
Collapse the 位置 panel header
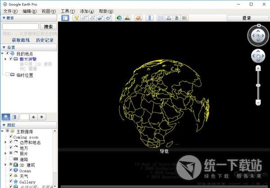point(29,47)
